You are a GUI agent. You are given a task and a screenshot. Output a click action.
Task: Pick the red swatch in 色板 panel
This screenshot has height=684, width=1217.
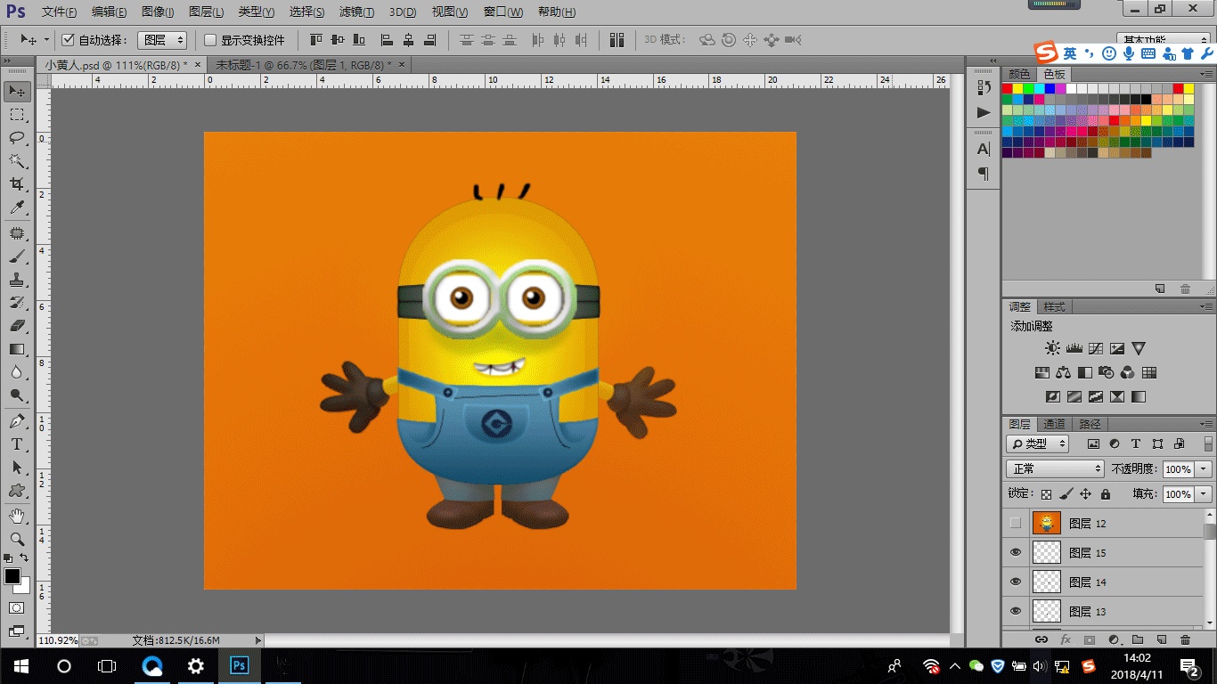pos(1008,89)
